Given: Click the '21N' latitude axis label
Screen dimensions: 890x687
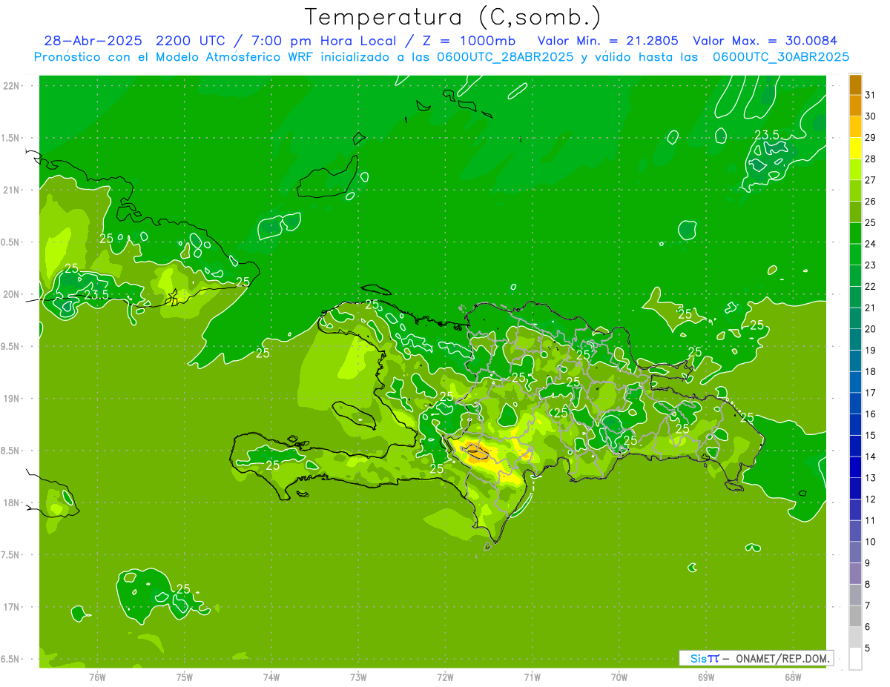Looking at the screenshot, I should click(x=13, y=190).
